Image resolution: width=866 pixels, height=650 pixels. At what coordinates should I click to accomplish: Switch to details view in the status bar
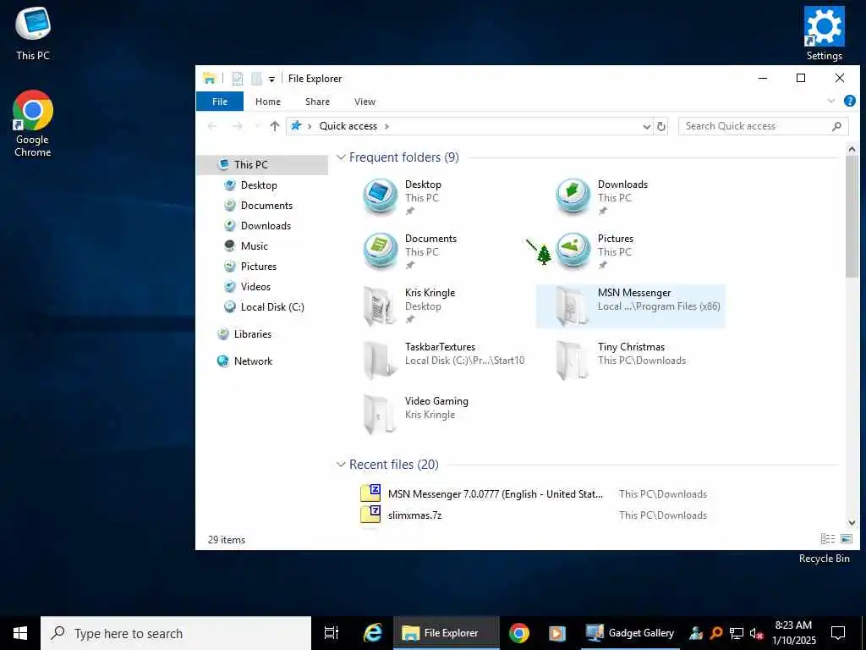[x=827, y=538]
